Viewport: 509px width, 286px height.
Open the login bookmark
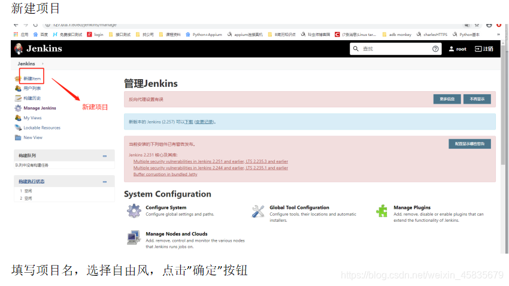click(x=95, y=34)
